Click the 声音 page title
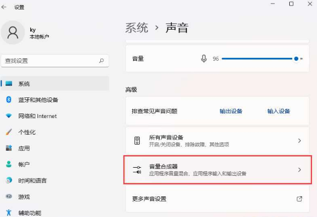The image size is (317, 217). (177, 28)
